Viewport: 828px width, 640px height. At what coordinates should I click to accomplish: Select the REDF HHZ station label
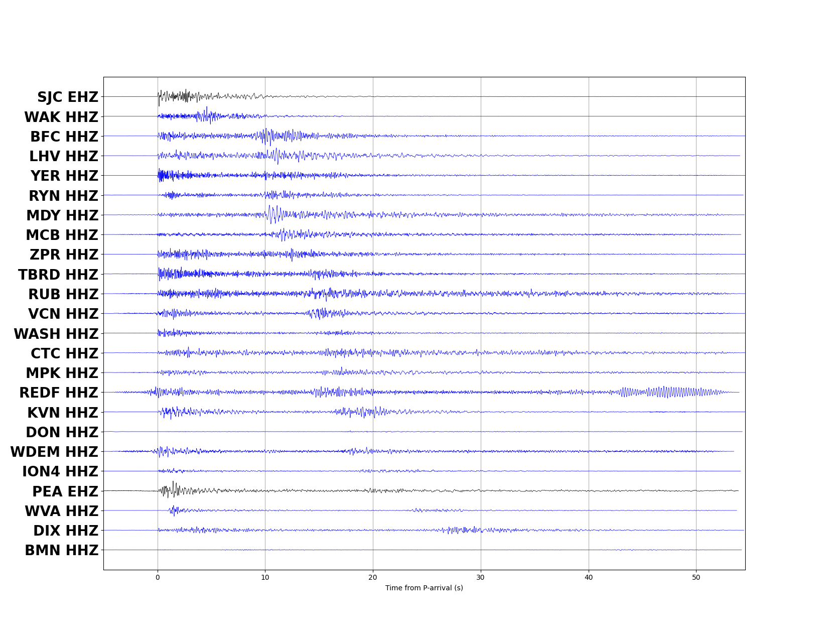click(x=59, y=393)
